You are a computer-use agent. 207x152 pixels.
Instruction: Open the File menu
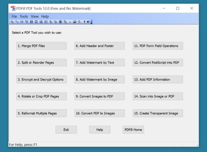[14, 16]
